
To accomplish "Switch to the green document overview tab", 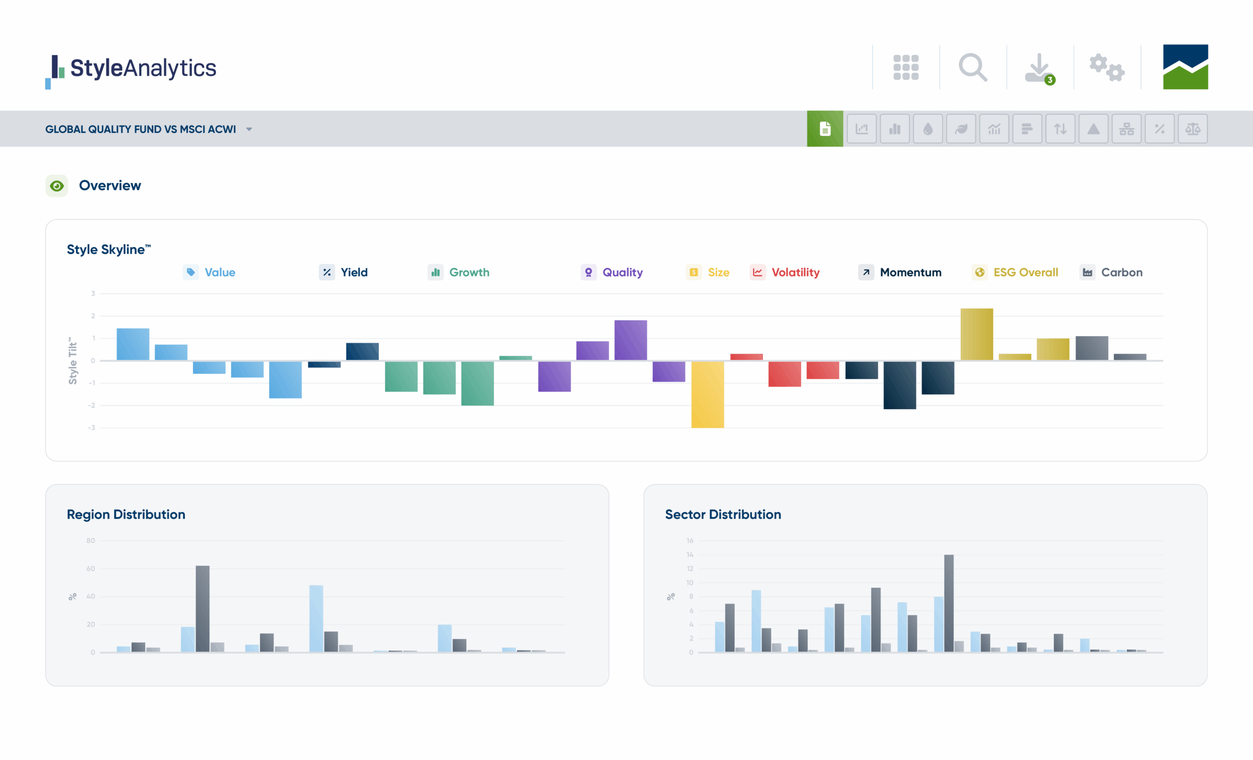I will tap(825, 129).
